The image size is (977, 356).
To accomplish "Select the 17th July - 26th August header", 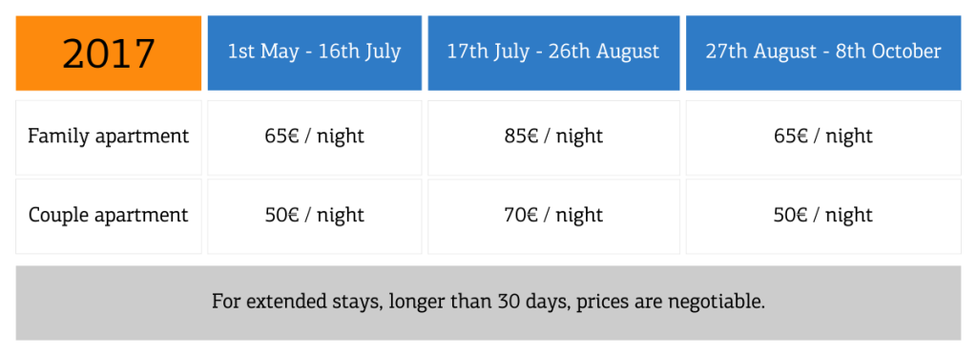I will [x=553, y=53].
